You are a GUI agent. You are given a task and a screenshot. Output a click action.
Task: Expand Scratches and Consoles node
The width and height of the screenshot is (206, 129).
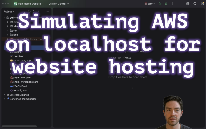pos(4,99)
